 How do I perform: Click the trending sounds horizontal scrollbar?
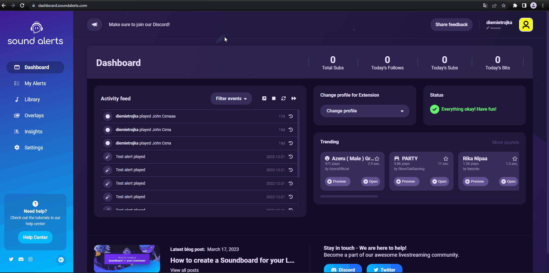tap(349, 196)
